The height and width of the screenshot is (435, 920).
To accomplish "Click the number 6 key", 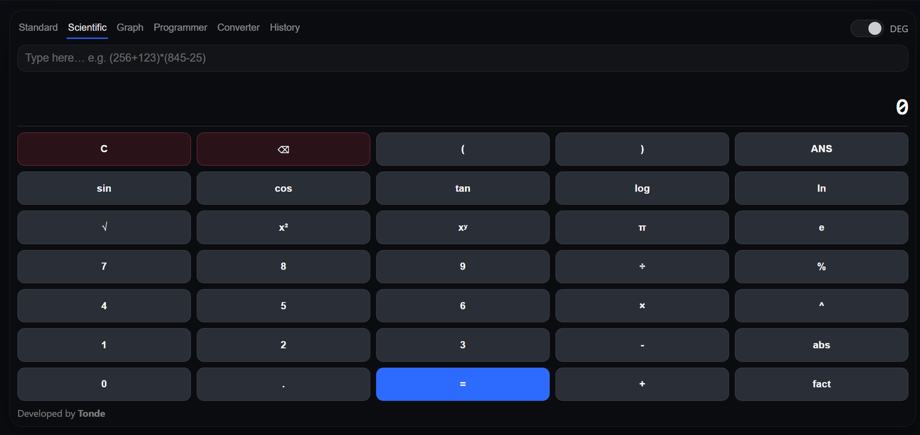I will coord(463,306).
